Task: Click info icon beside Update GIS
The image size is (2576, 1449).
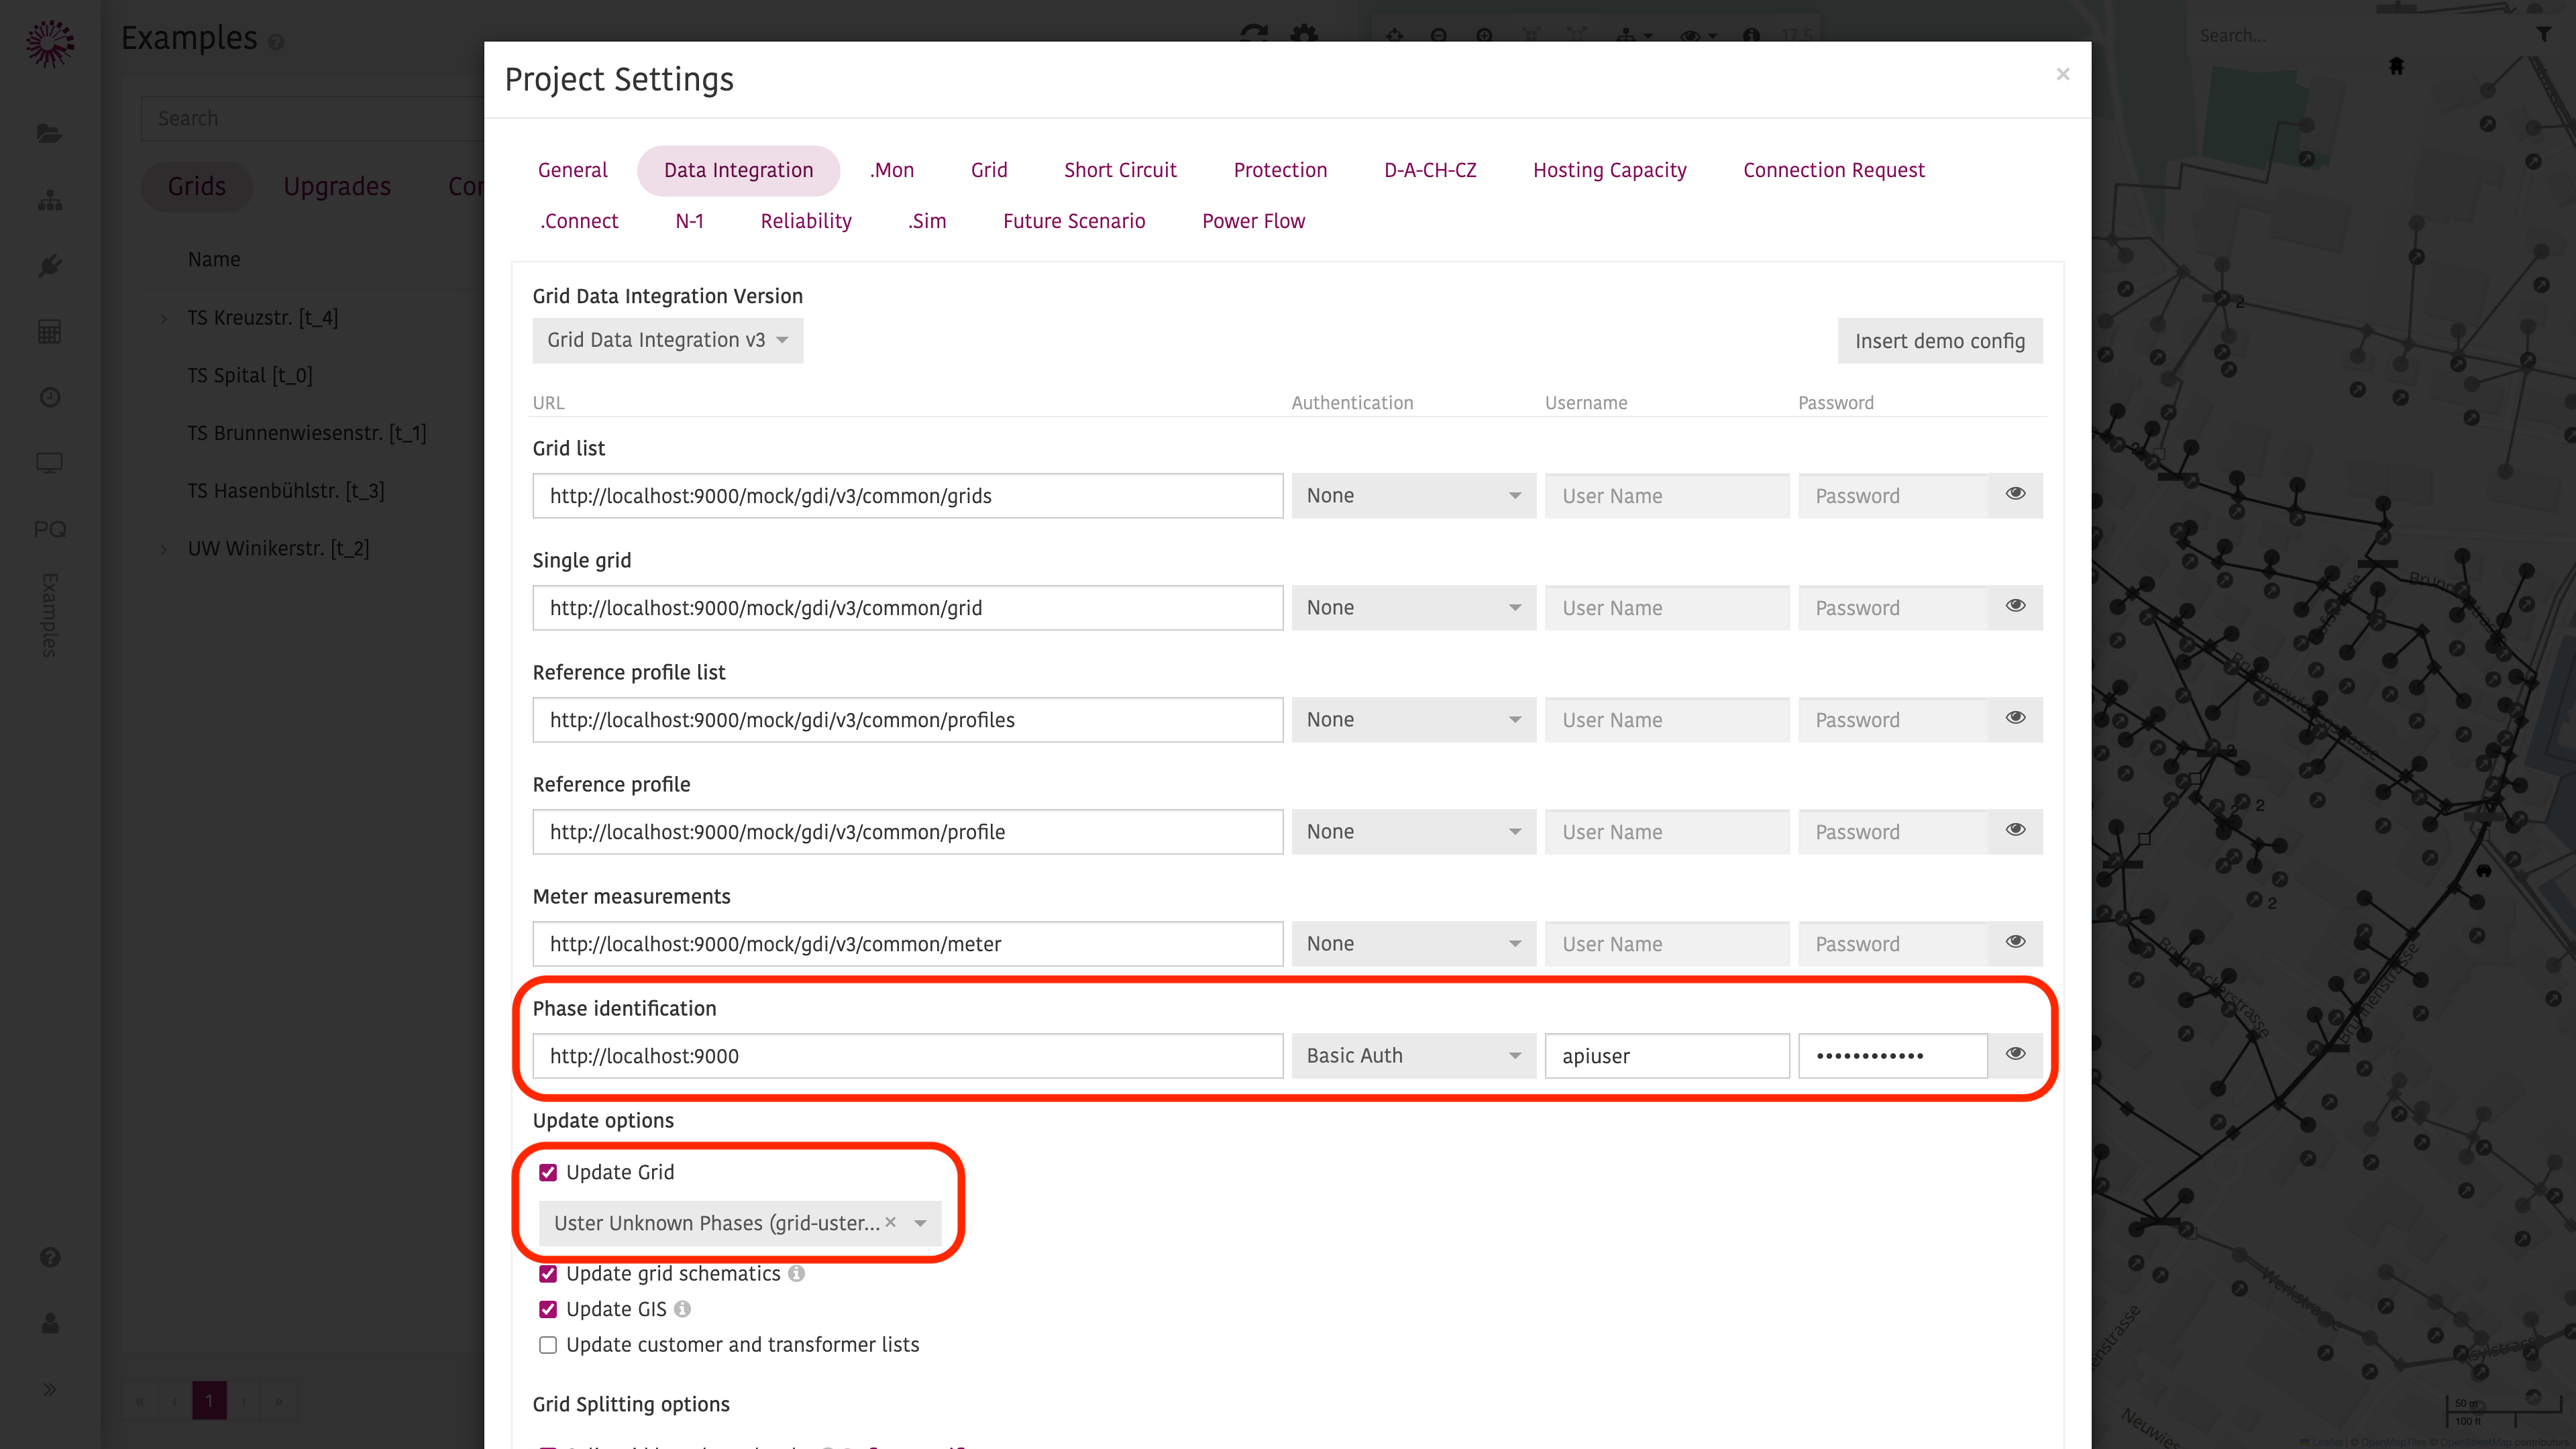Action: (682, 1309)
